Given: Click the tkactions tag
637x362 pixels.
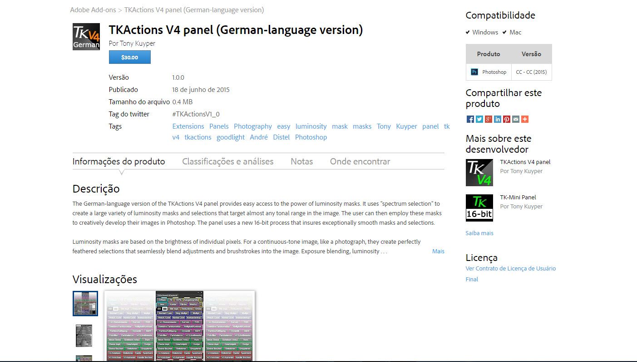Looking at the screenshot, I should pos(198,137).
